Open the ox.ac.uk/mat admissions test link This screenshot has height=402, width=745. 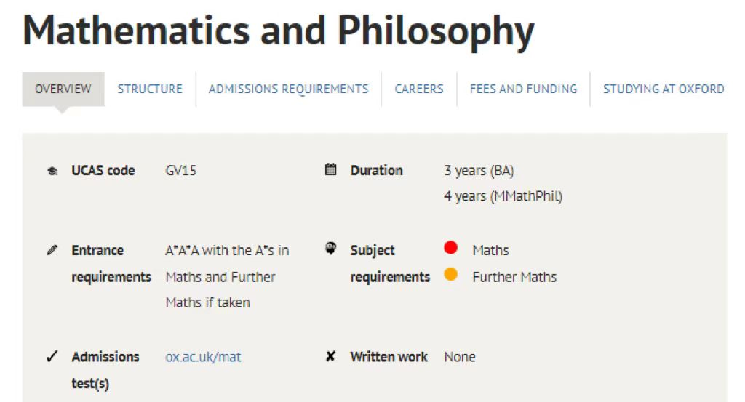[x=203, y=357]
